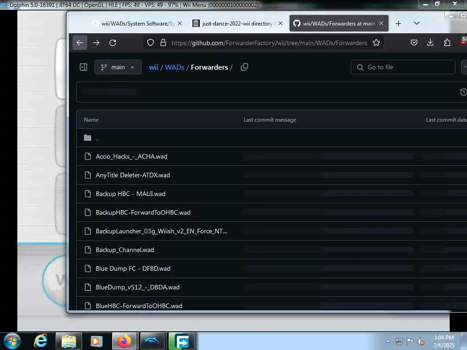Open the Action Center flag icon
The height and width of the screenshot is (350, 467).
pos(410,341)
